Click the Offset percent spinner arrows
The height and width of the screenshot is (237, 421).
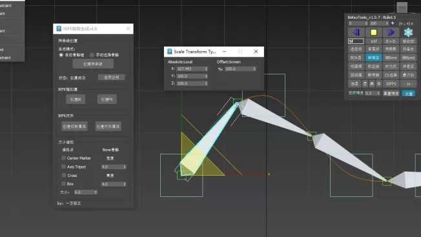click(254, 68)
